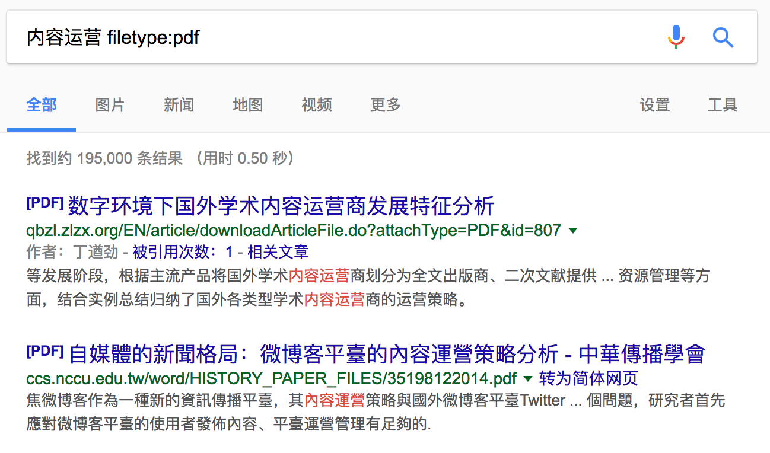Click the blue magnifier search icon
This screenshot has width=770, height=453.
pyautogui.click(x=723, y=38)
